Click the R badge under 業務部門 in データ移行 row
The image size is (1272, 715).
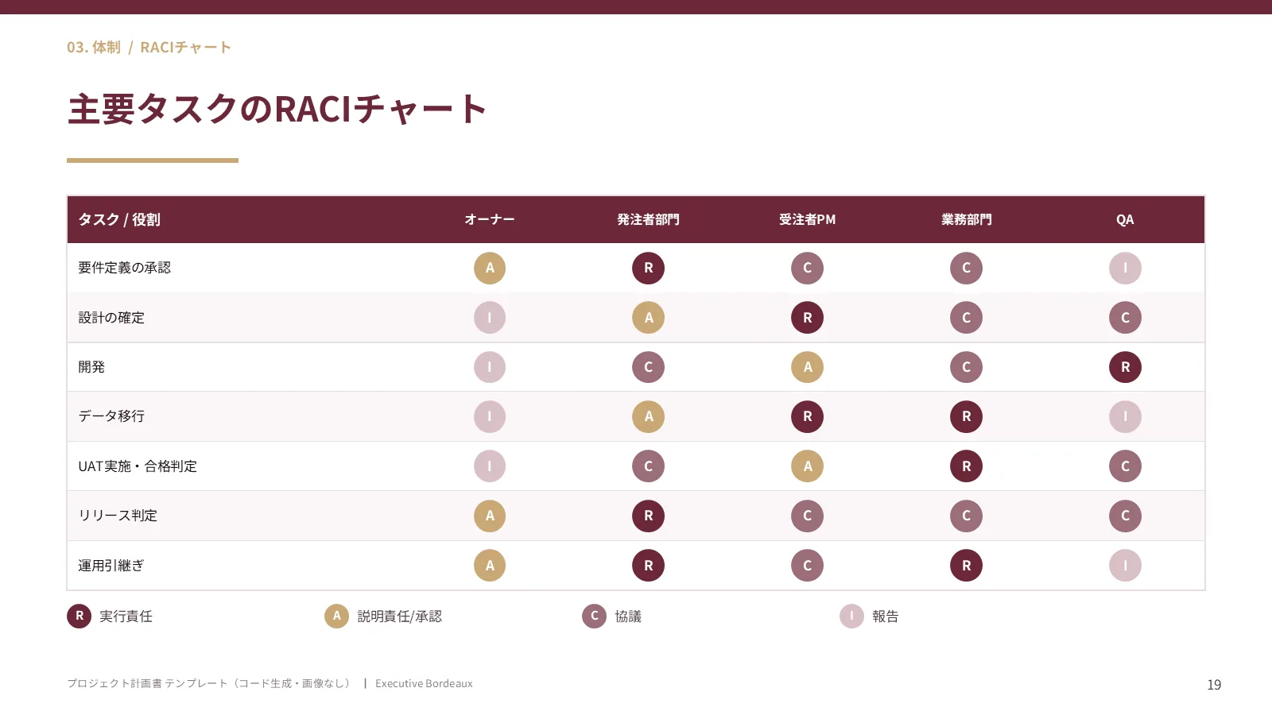point(967,416)
